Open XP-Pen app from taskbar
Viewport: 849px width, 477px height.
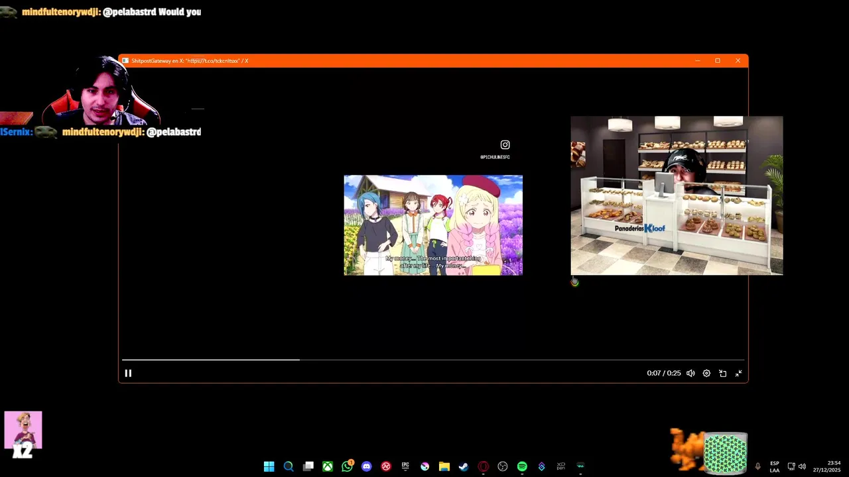point(561,466)
